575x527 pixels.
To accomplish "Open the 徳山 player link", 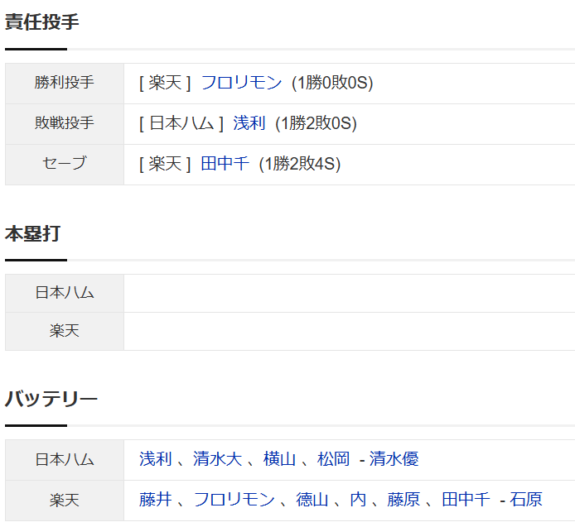I will coord(312,500).
